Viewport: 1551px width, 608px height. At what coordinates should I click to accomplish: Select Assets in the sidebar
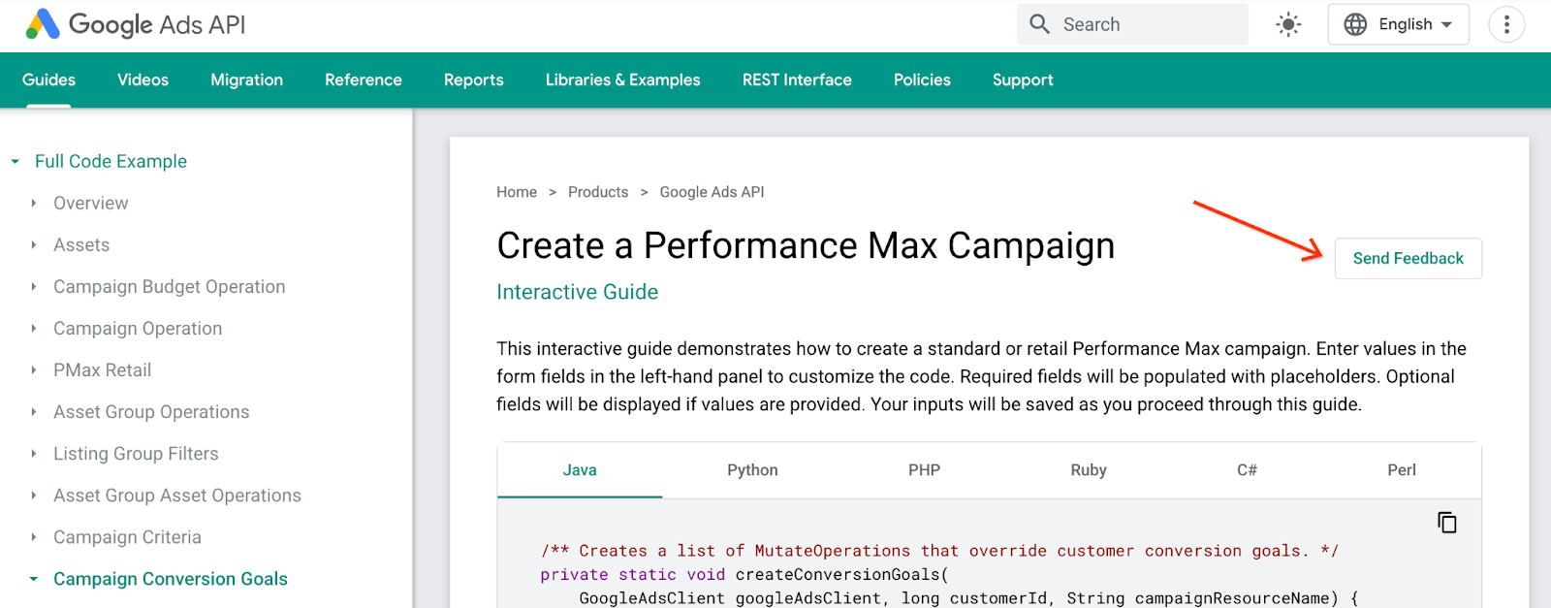pos(81,245)
